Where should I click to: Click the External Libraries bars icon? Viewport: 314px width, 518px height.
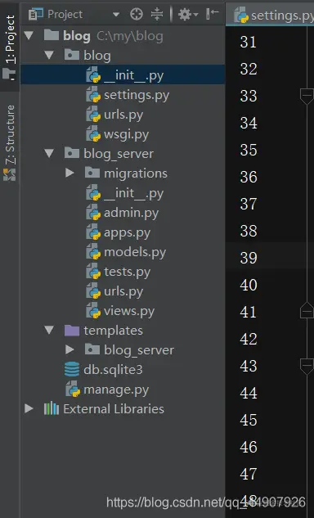(52, 408)
